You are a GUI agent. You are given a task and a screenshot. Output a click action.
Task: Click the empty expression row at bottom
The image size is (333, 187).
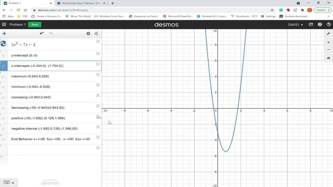(x=51, y=150)
